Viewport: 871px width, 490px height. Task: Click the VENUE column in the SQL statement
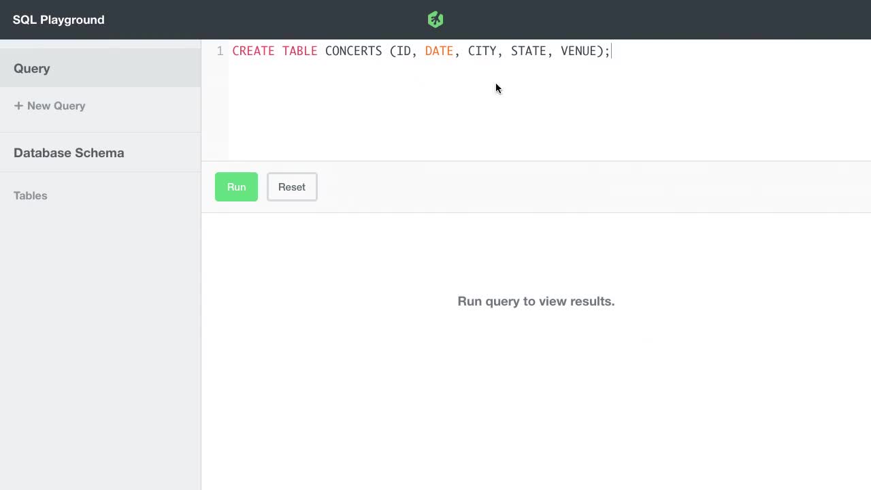click(578, 51)
